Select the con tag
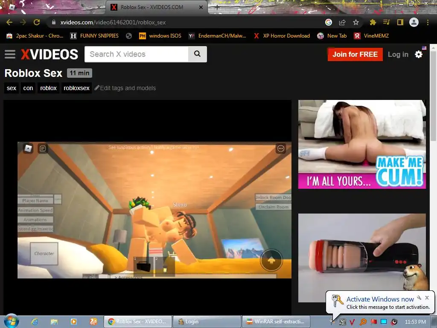Screen dimensions: 437x328 [28, 88]
